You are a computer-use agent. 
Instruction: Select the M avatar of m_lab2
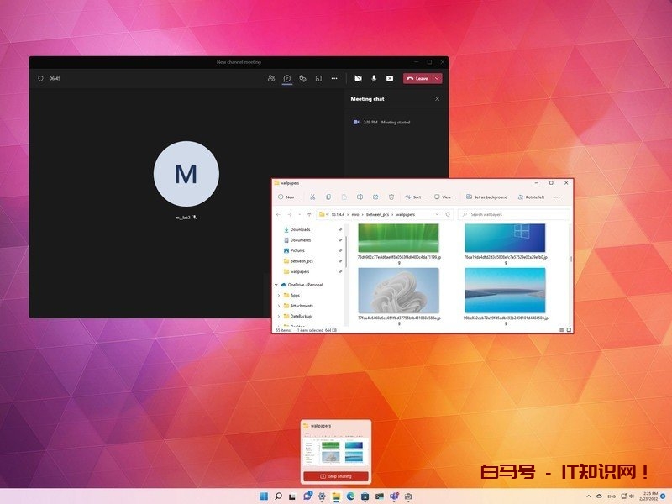(186, 174)
